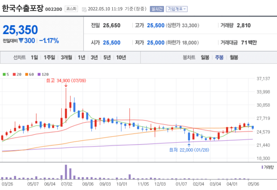
Task: Click the 2022.05.10 11:19 timestamp
Action: click(105, 9)
